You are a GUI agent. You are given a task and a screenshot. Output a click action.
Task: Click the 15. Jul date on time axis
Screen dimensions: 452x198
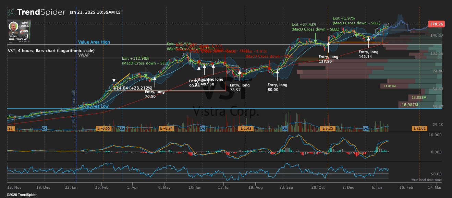point(223,188)
